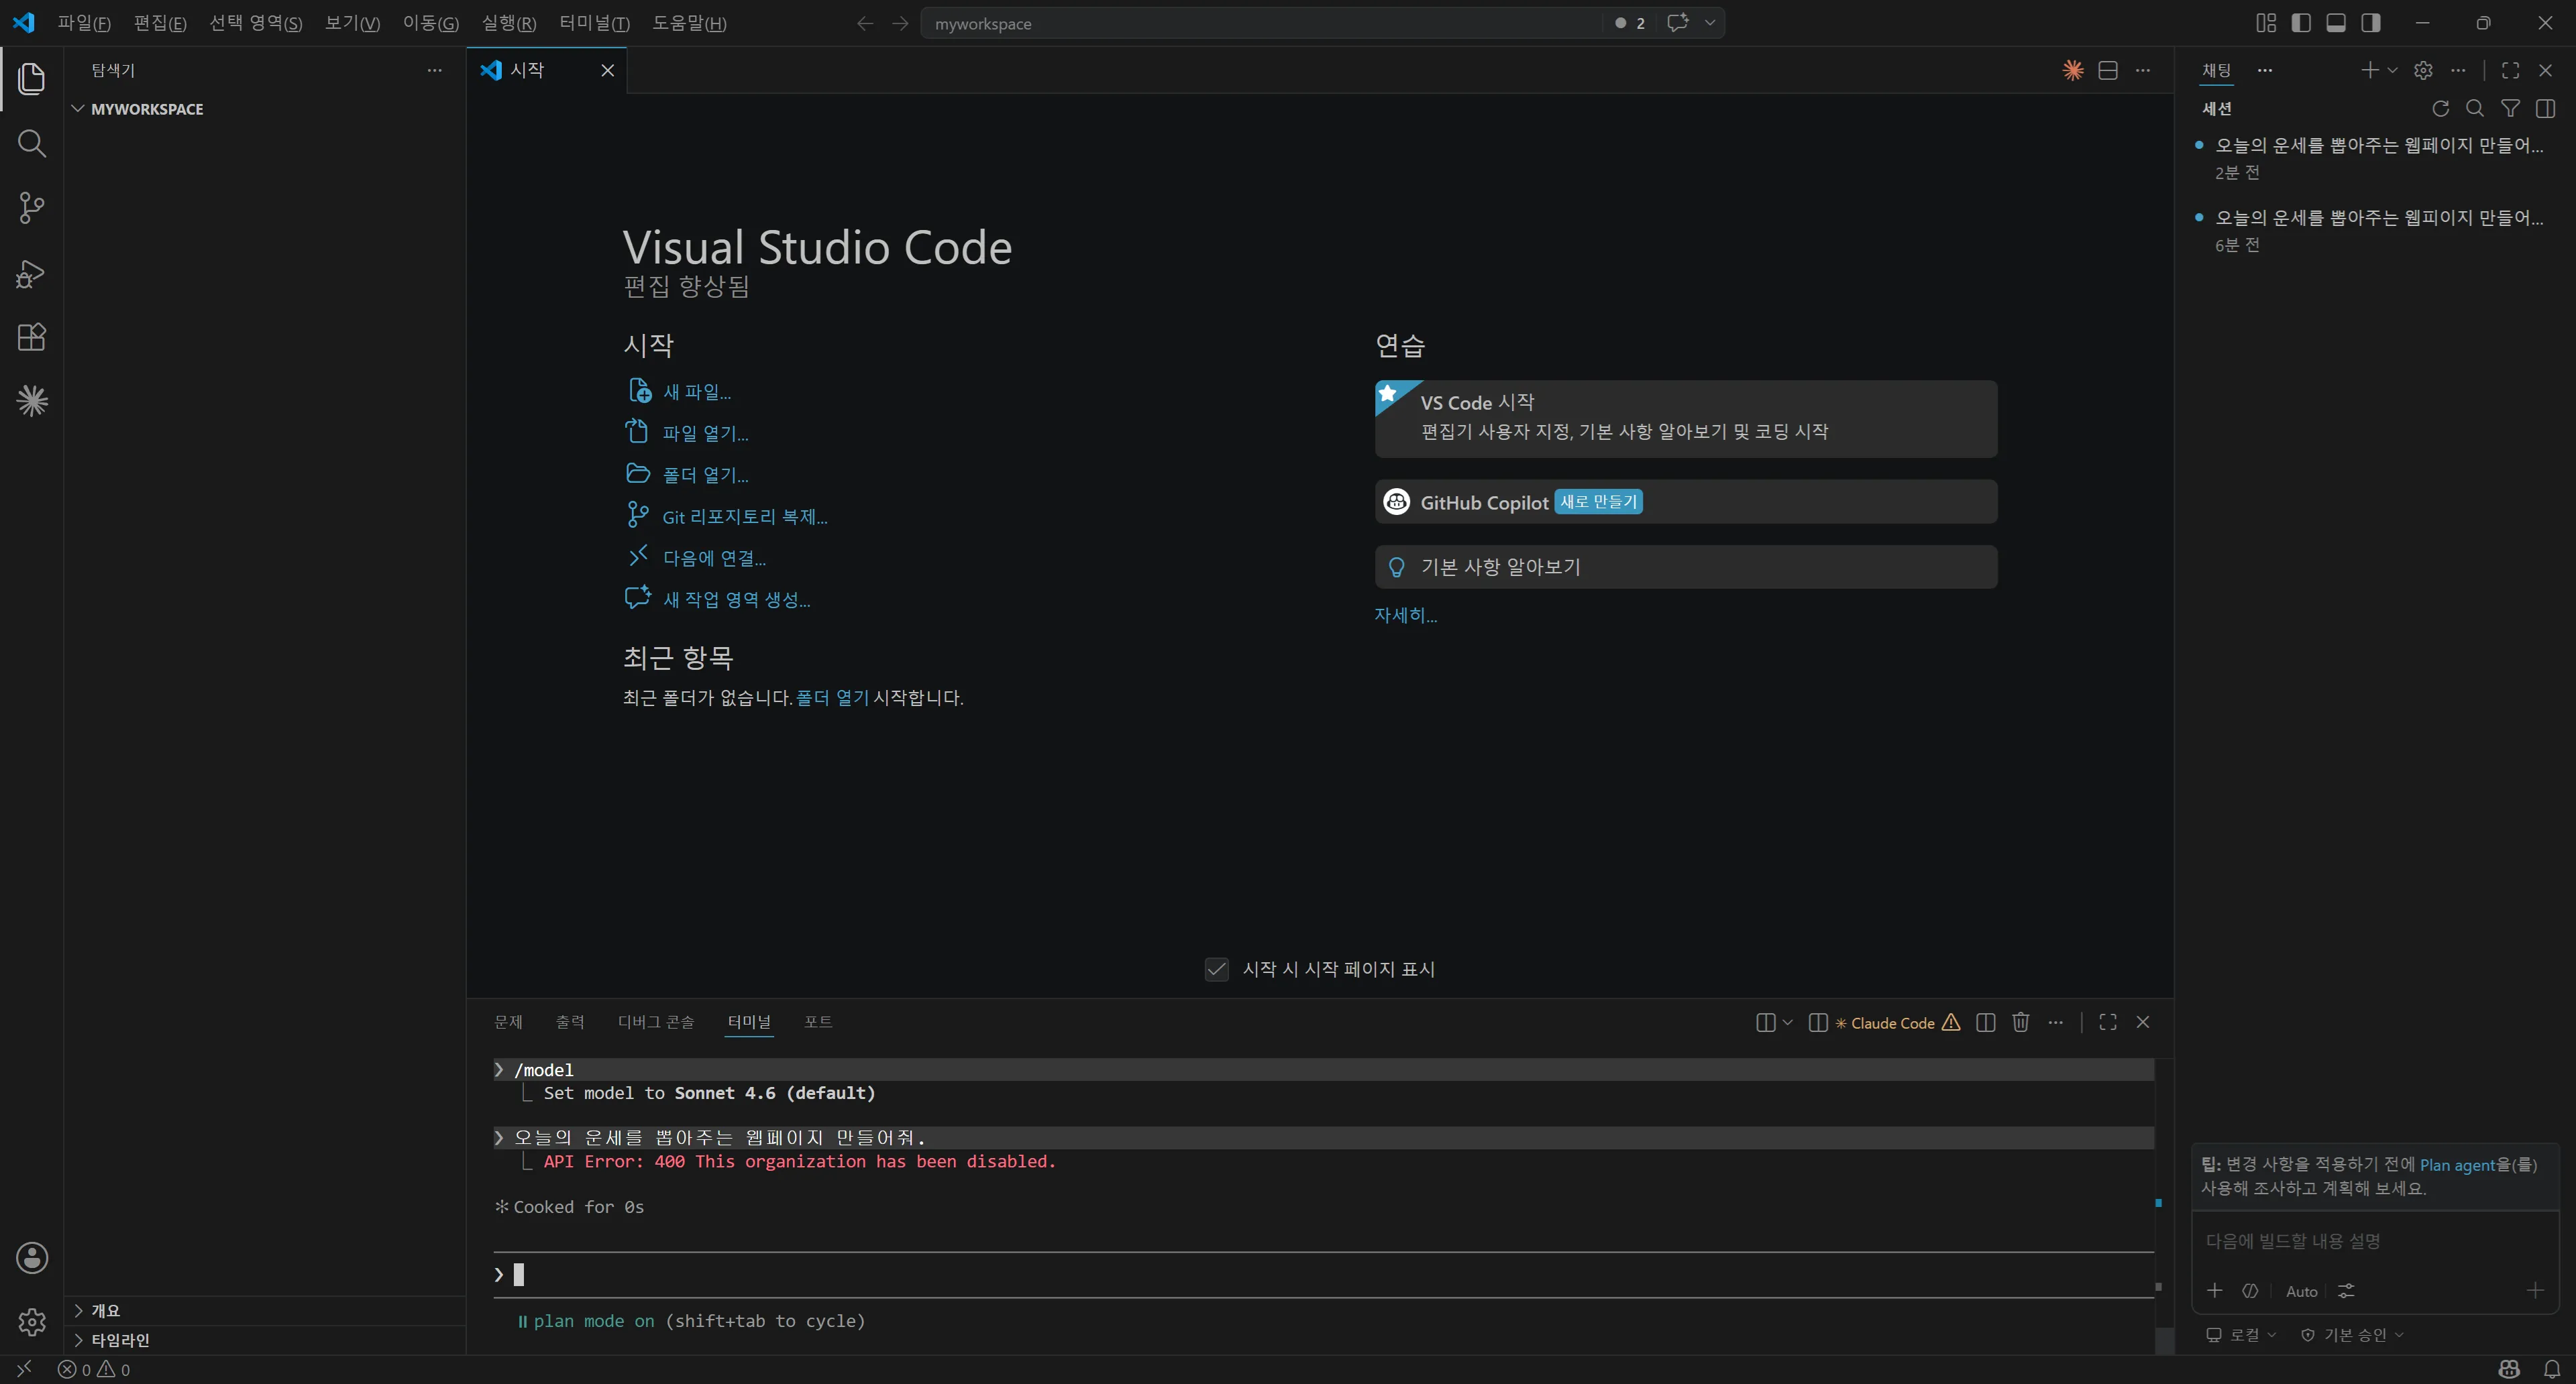The height and width of the screenshot is (1384, 2576).
Task: Open the Search view in activity bar
Action: coord(32,144)
